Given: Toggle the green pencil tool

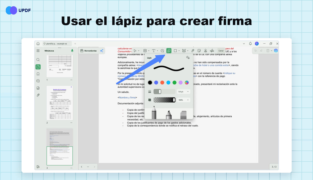Looking at the screenshot, I should [169, 51].
